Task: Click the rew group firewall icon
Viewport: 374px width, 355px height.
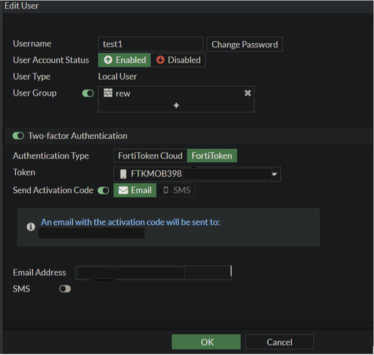Action: point(108,93)
